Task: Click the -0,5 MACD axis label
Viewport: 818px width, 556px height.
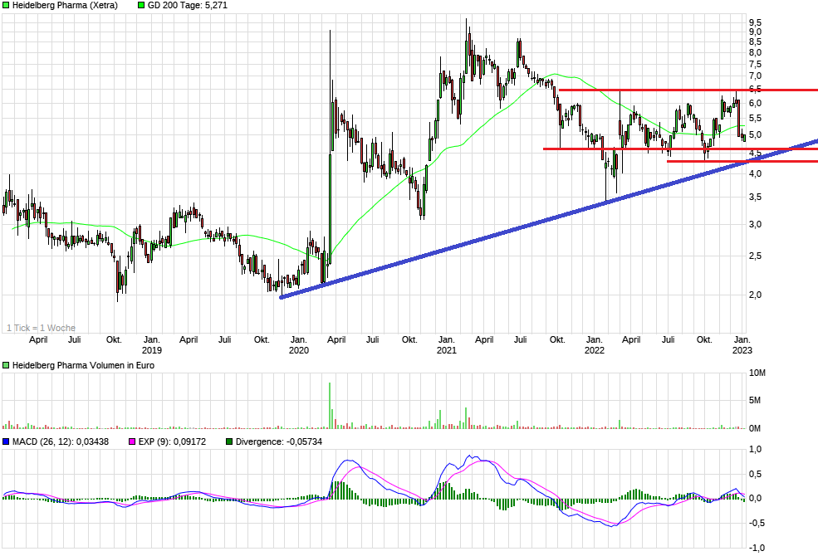Action: (x=757, y=523)
